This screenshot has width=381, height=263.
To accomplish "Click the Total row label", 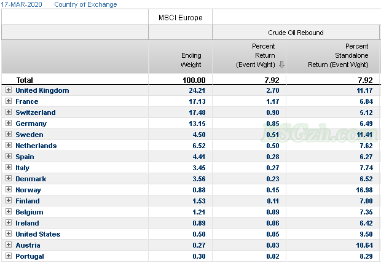I will point(25,80).
